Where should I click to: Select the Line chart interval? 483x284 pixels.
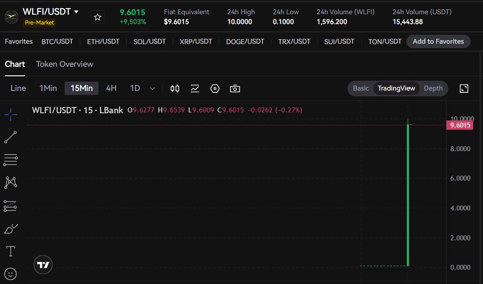[18, 88]
